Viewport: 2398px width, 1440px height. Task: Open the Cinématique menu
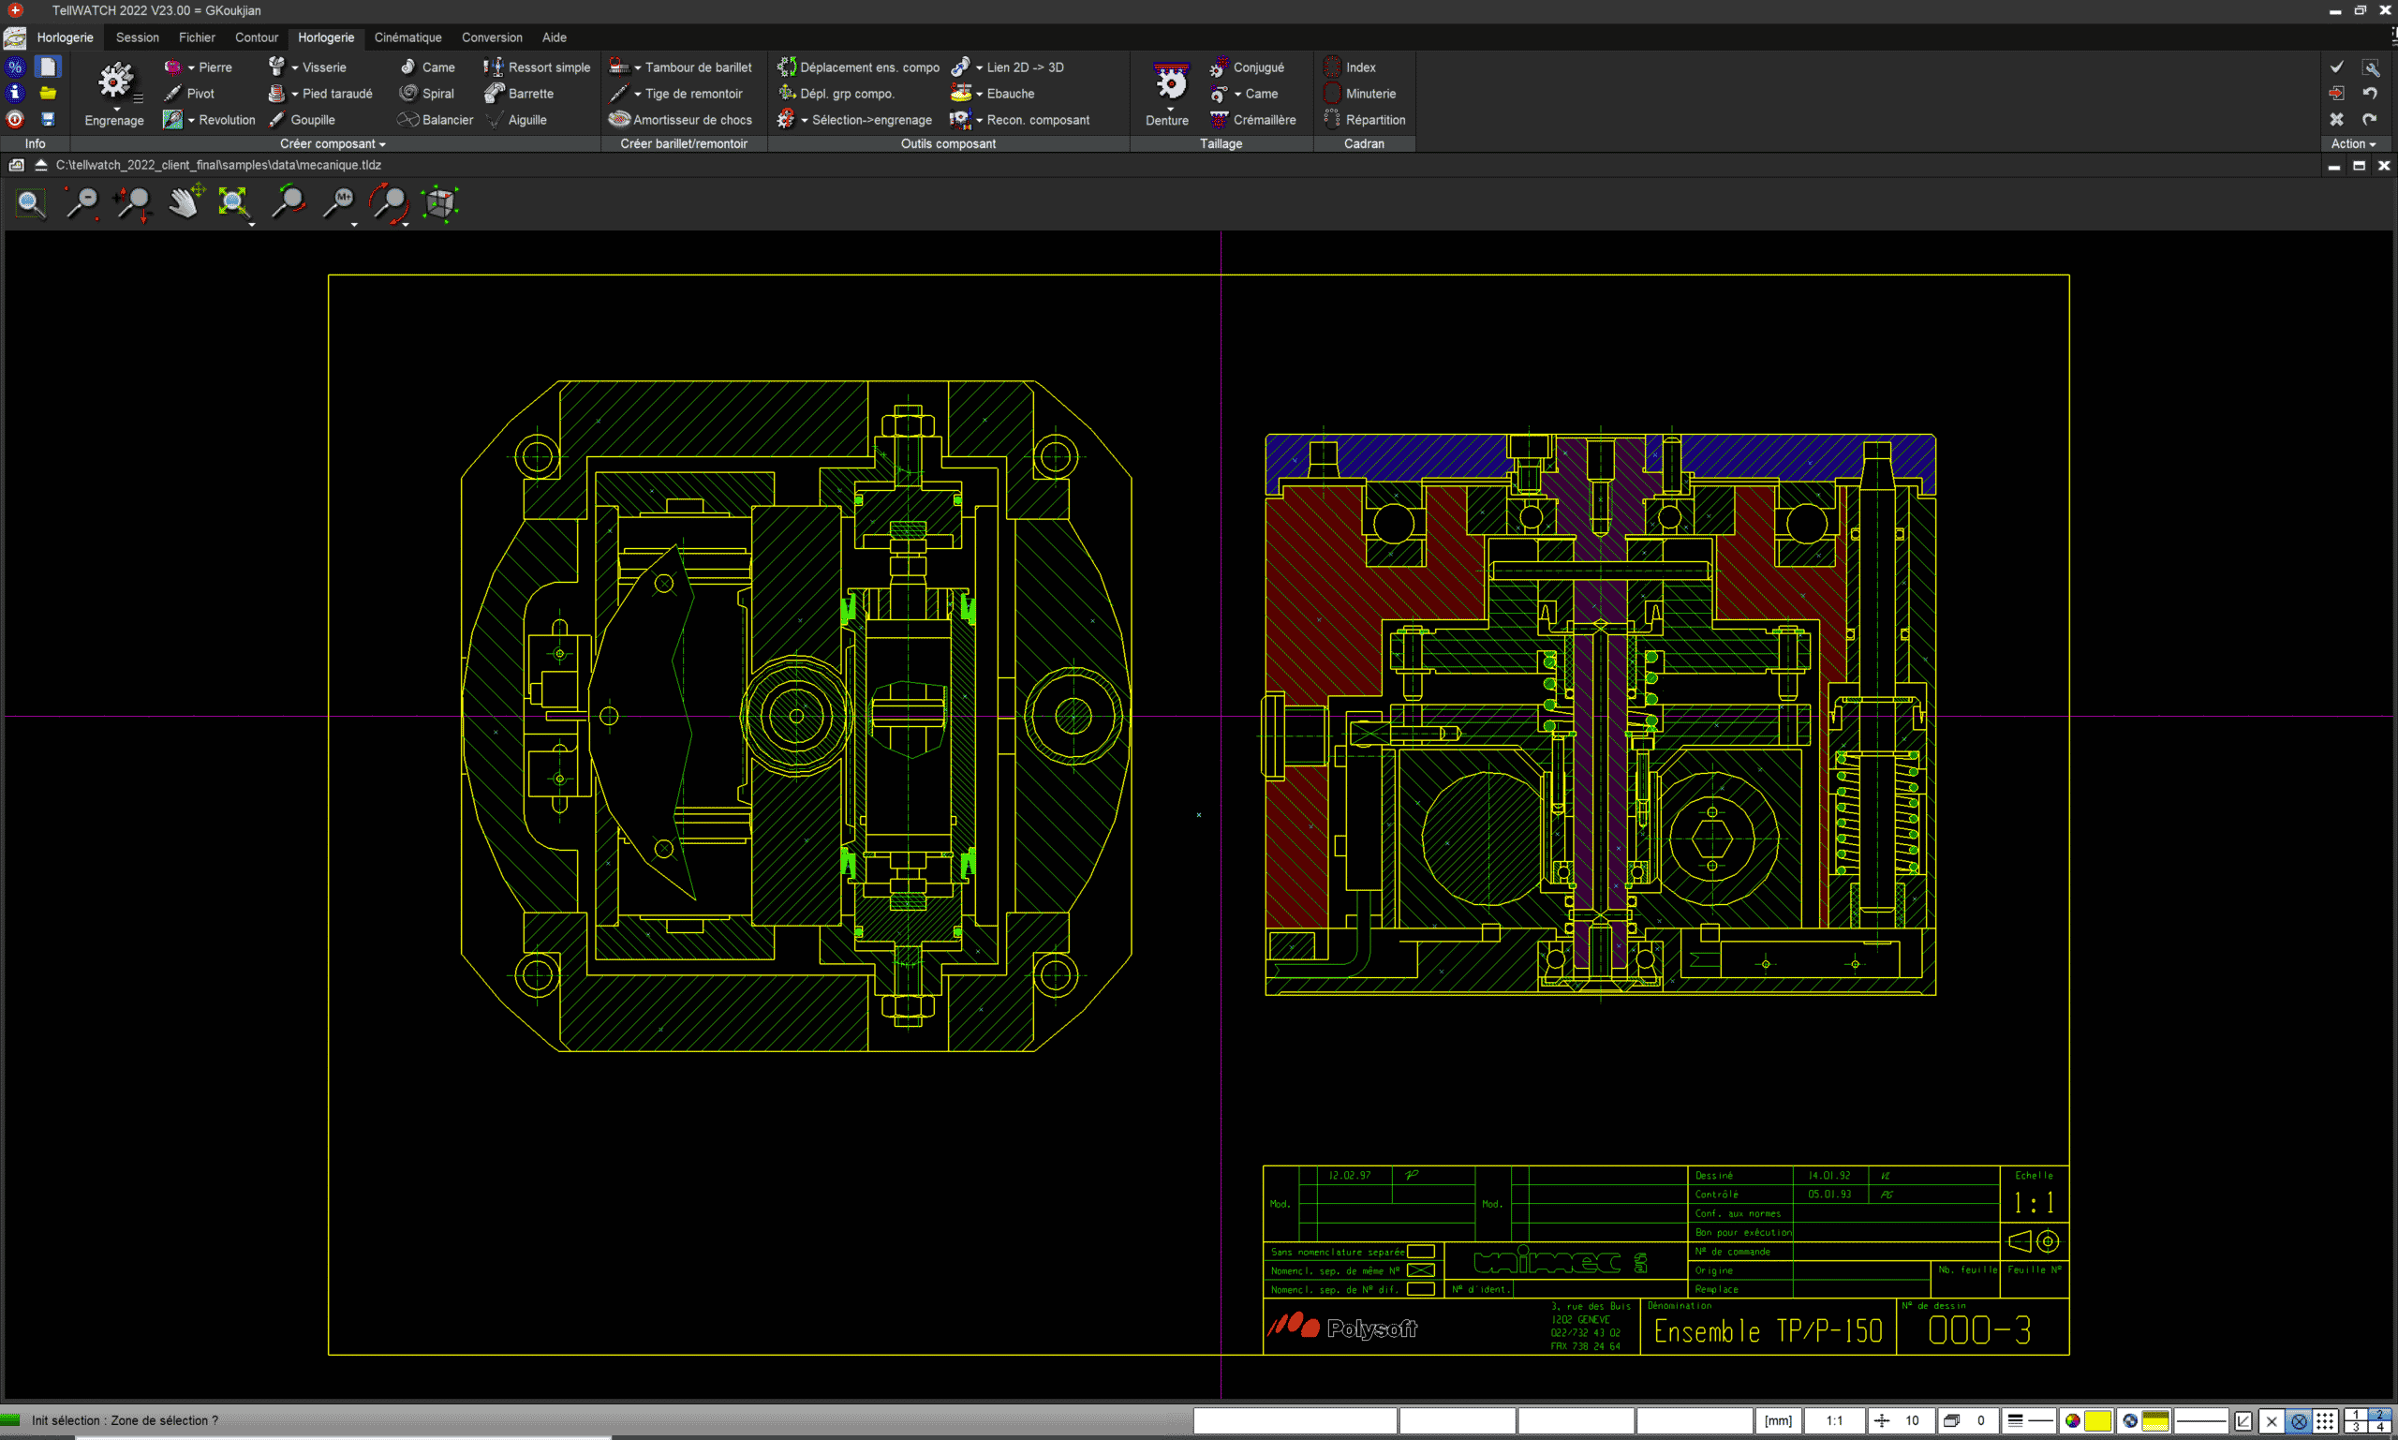[407, 36]
